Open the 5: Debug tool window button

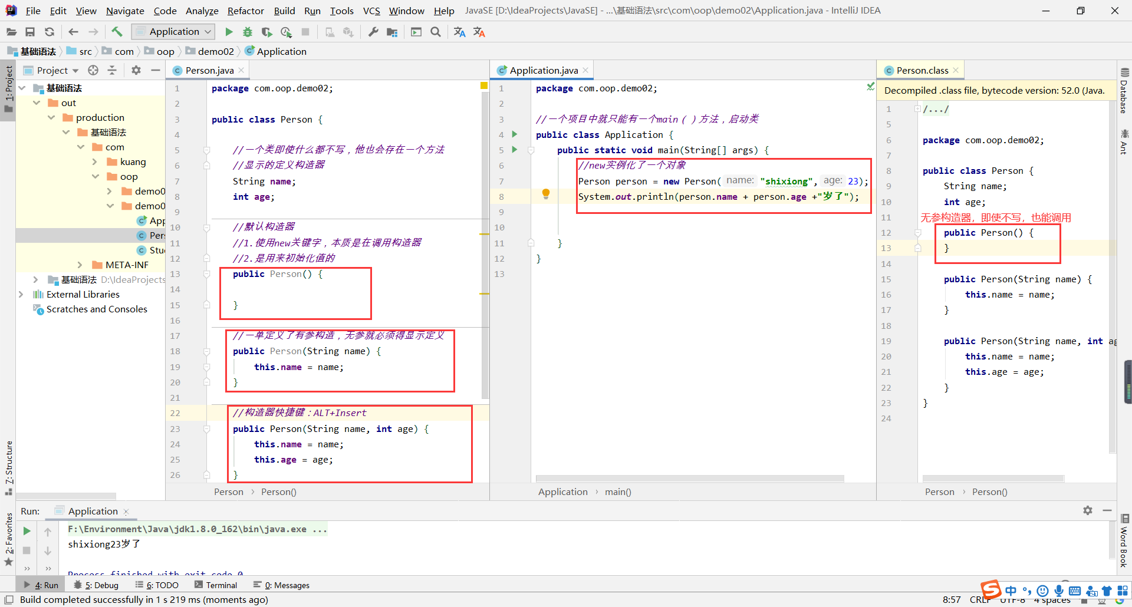pyautogui.click(x=96, y=585)
